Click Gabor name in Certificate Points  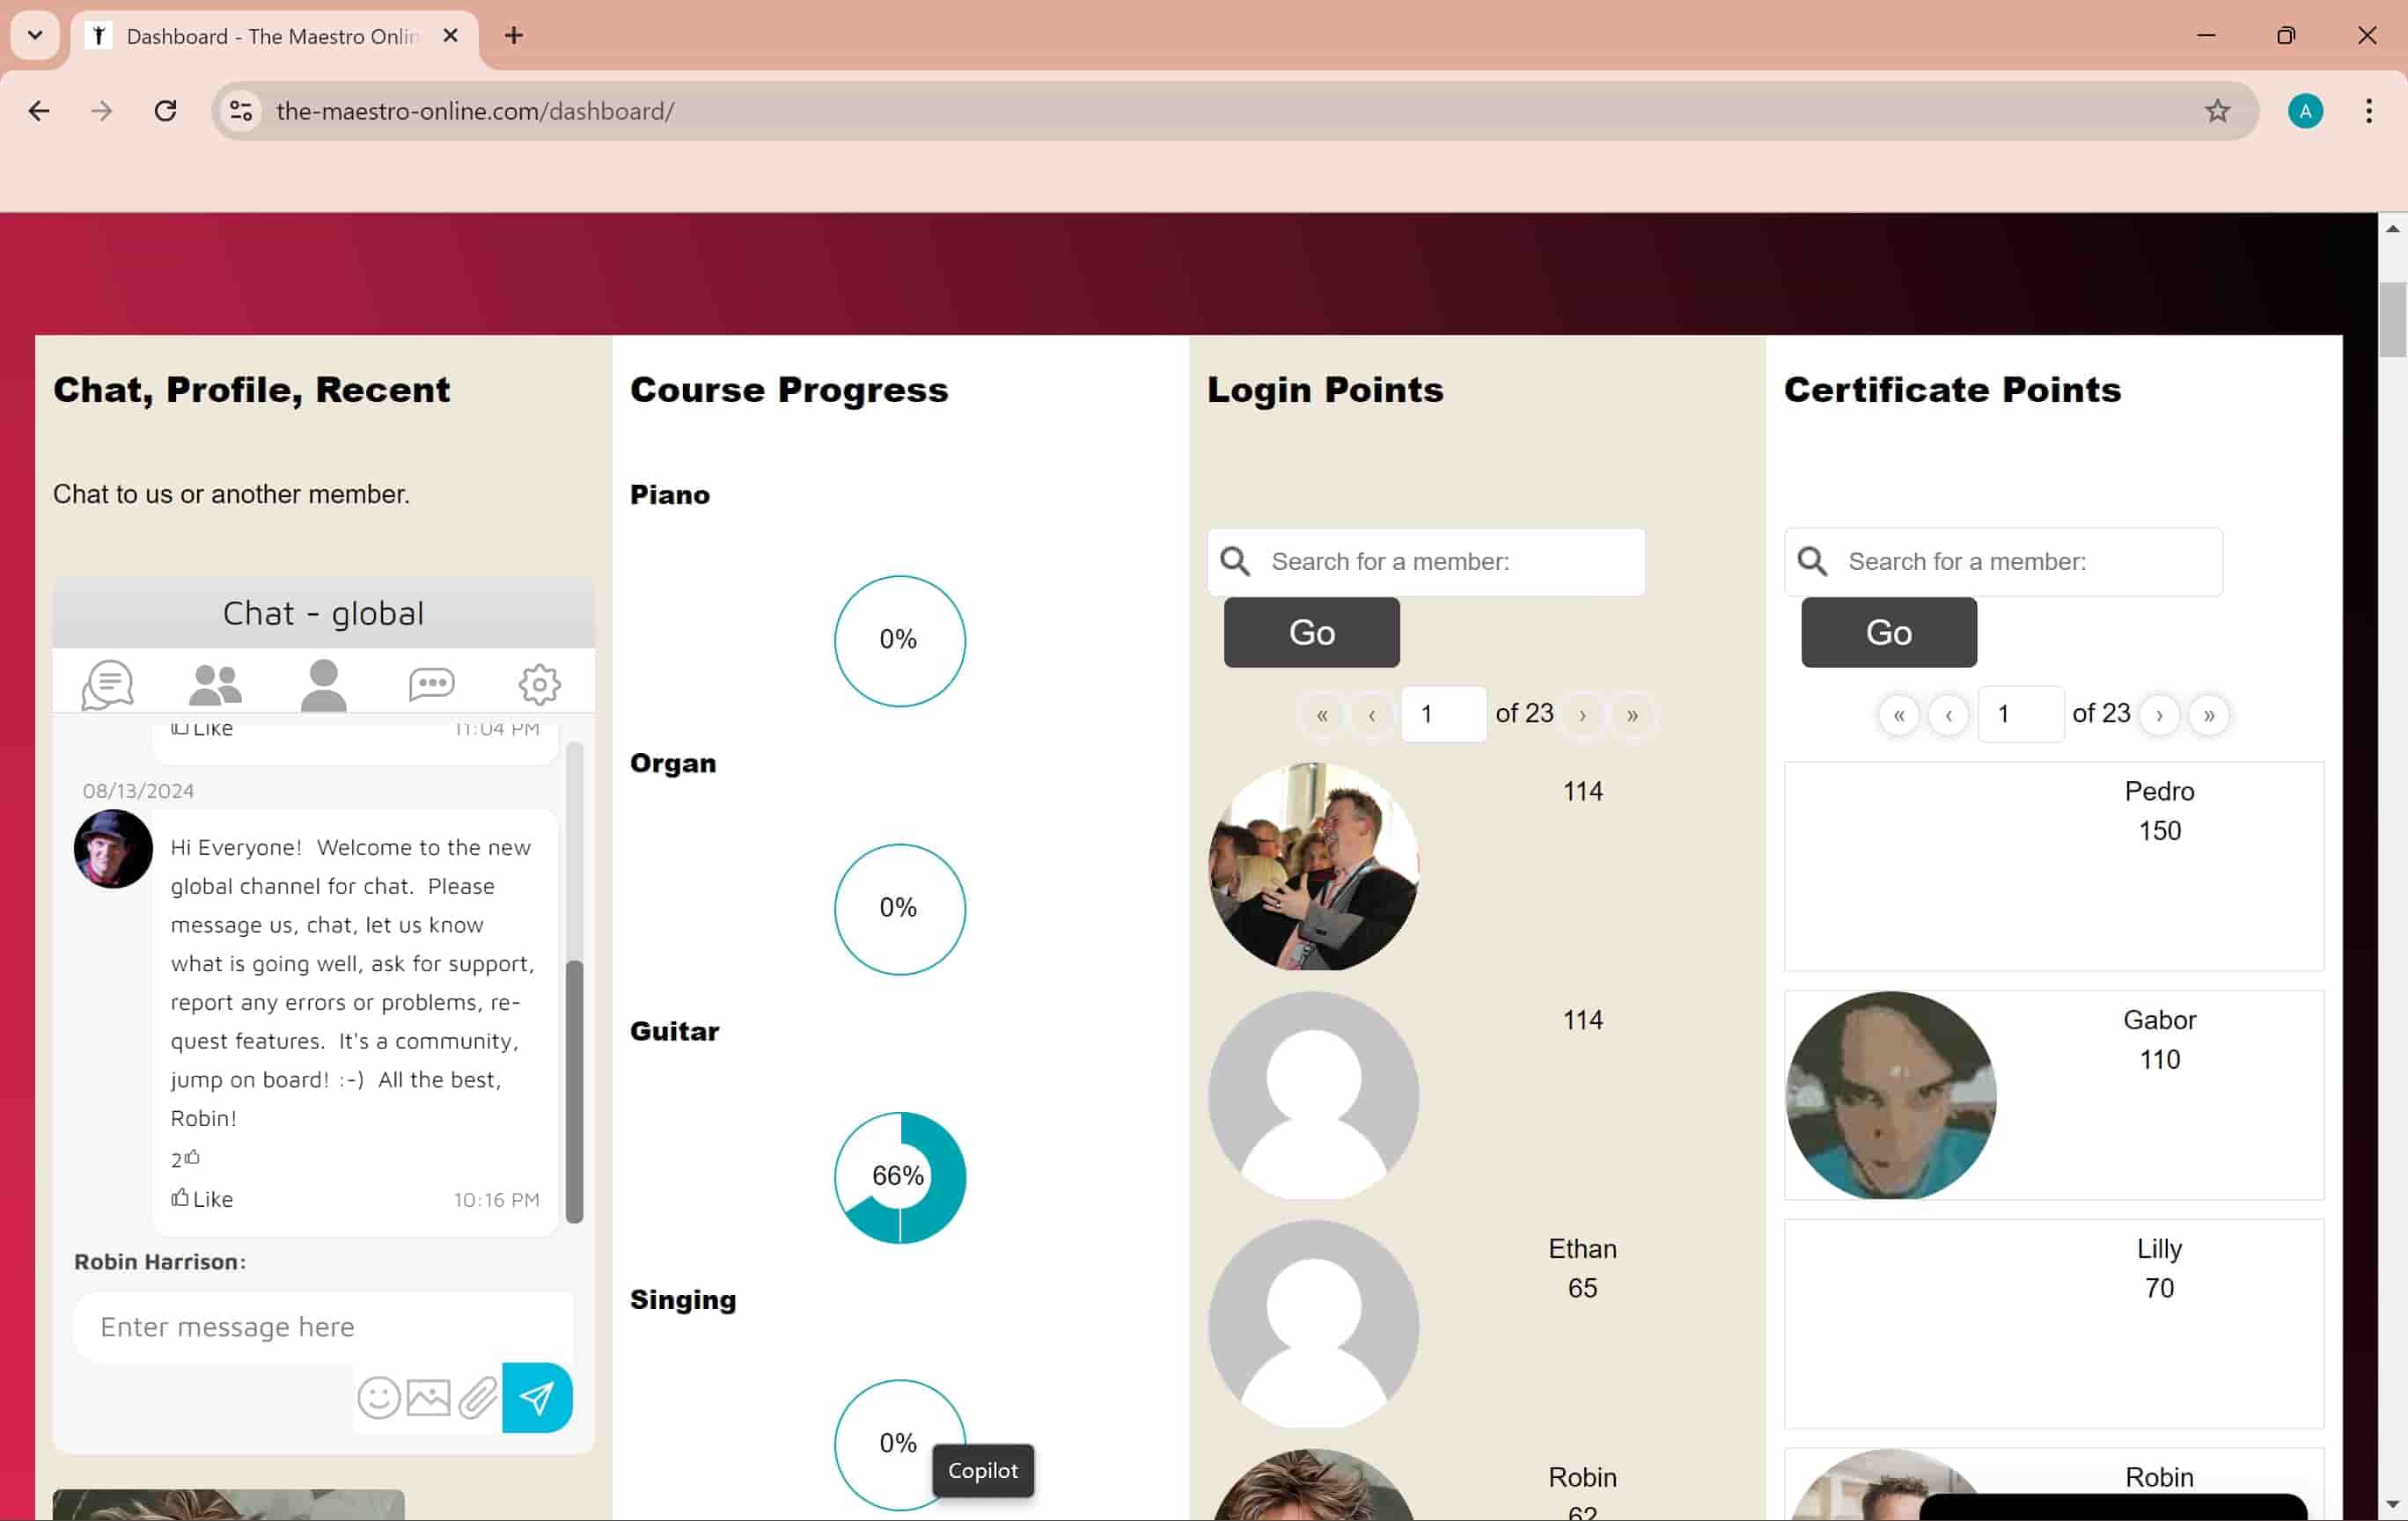click(x=2159, y=1020)
